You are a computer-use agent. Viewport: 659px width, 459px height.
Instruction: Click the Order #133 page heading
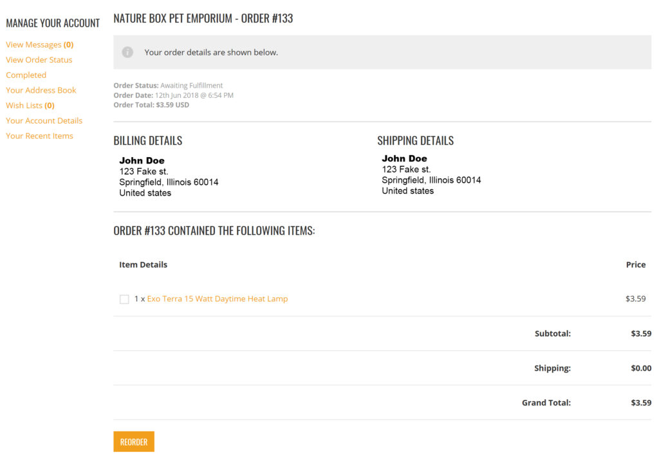tap(203, 19)
